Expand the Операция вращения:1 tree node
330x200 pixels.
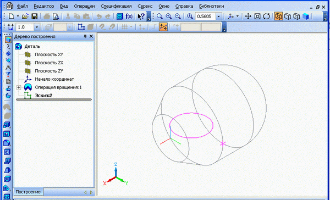click(x=19, y=87)
